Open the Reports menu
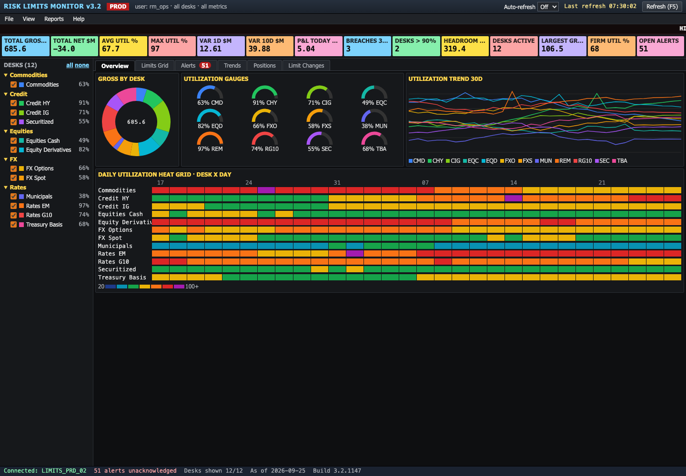The image size is (686, 476). click(54, 19)
